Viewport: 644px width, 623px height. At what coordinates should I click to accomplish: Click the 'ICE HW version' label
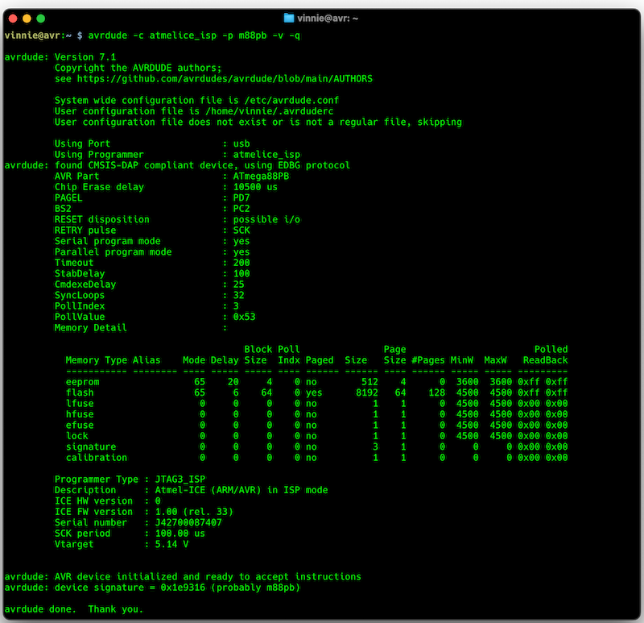(93, 500)
